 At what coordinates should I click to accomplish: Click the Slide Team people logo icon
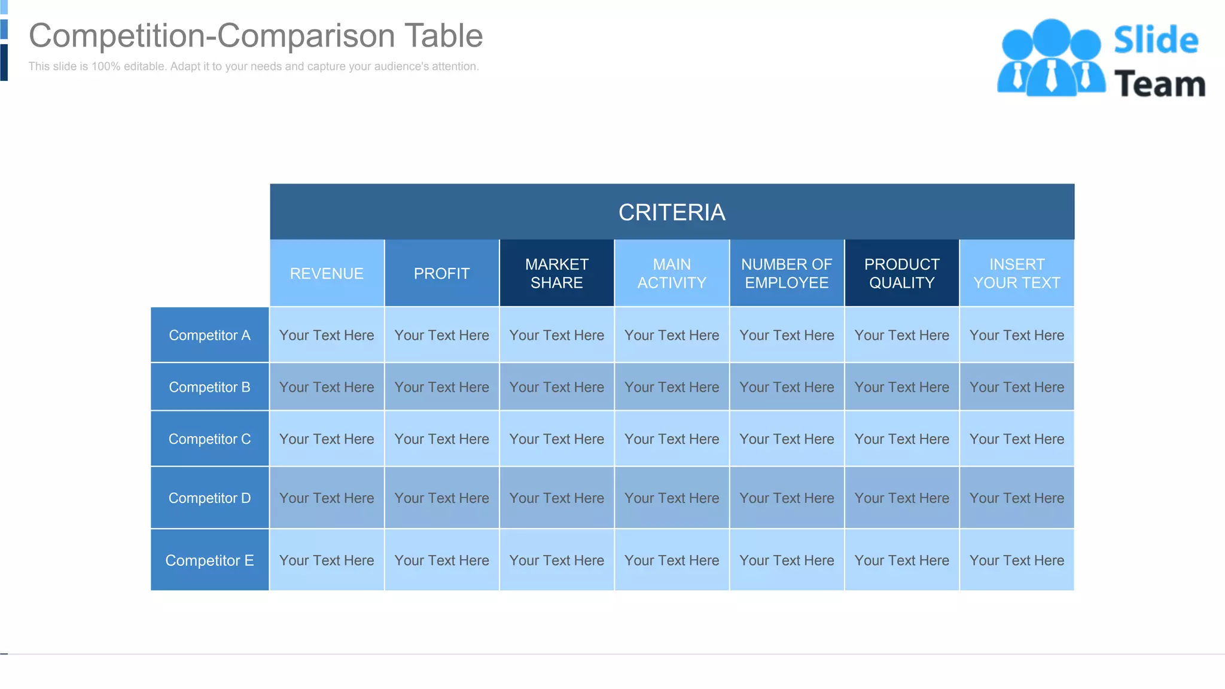tap(1050, 59)
